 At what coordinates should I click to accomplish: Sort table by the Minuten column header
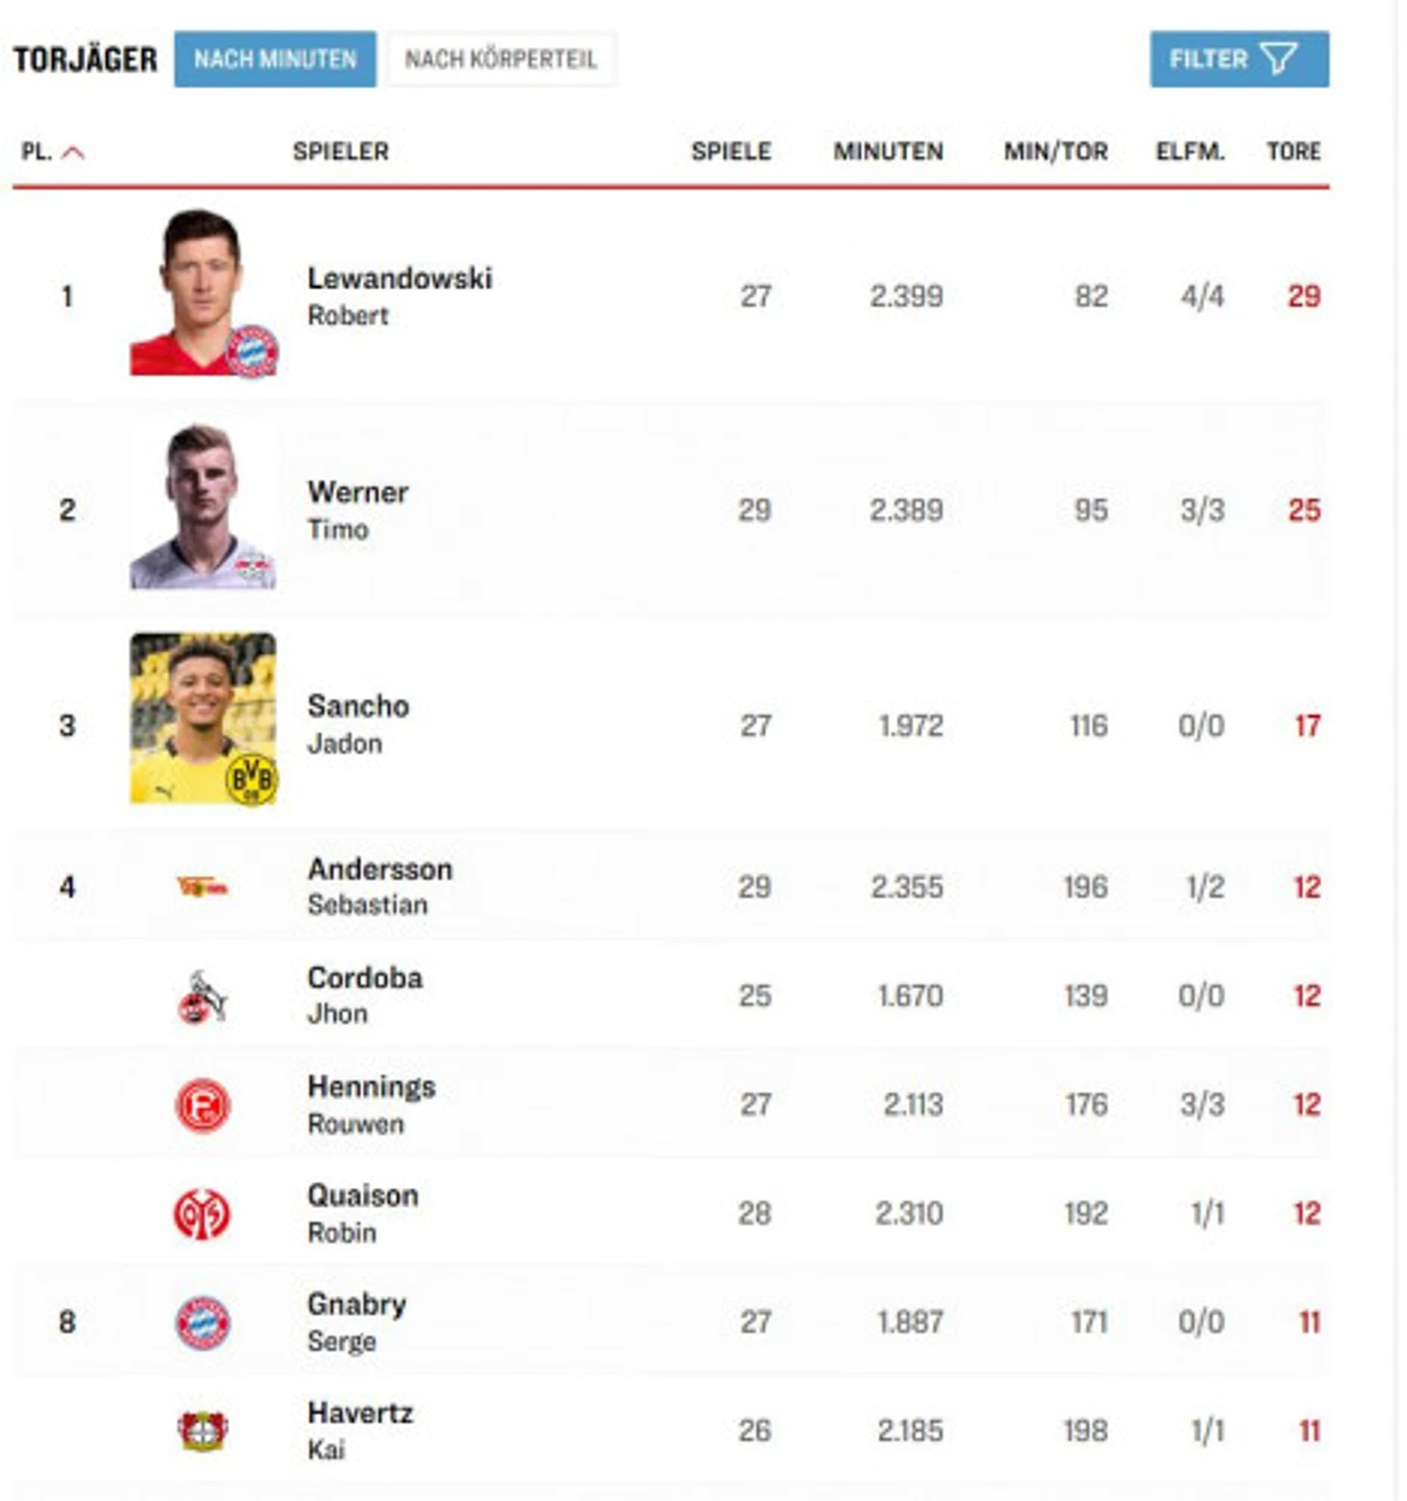pos(888,151)
